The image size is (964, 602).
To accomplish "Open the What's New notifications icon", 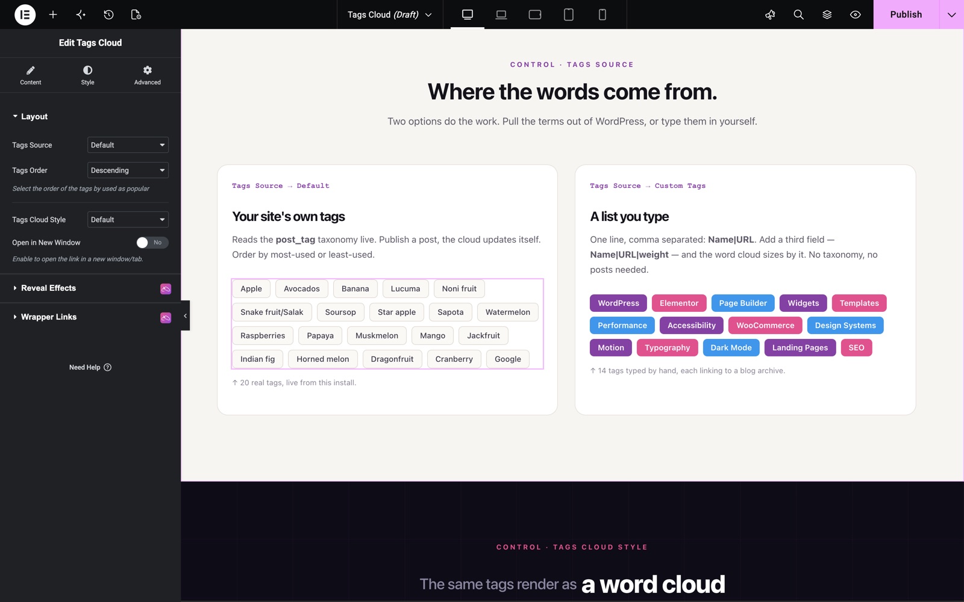I will pos(770,14).
